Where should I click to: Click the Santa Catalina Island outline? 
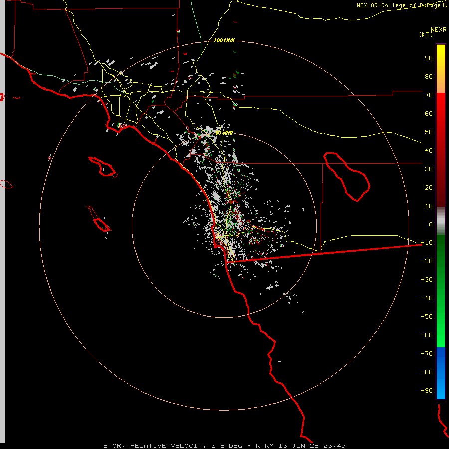(103, 167)
